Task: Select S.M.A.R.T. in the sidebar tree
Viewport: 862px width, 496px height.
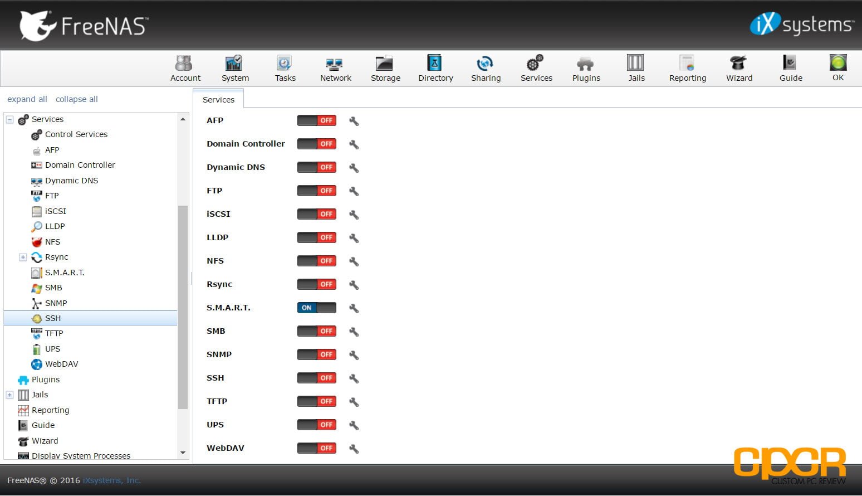Action: [65, 273]
